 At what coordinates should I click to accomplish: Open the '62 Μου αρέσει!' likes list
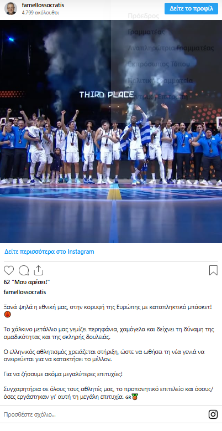point(27,282)
